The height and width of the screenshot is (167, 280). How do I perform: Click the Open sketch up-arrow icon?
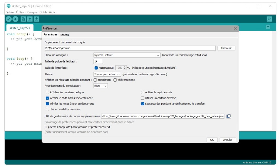point(30,19)
